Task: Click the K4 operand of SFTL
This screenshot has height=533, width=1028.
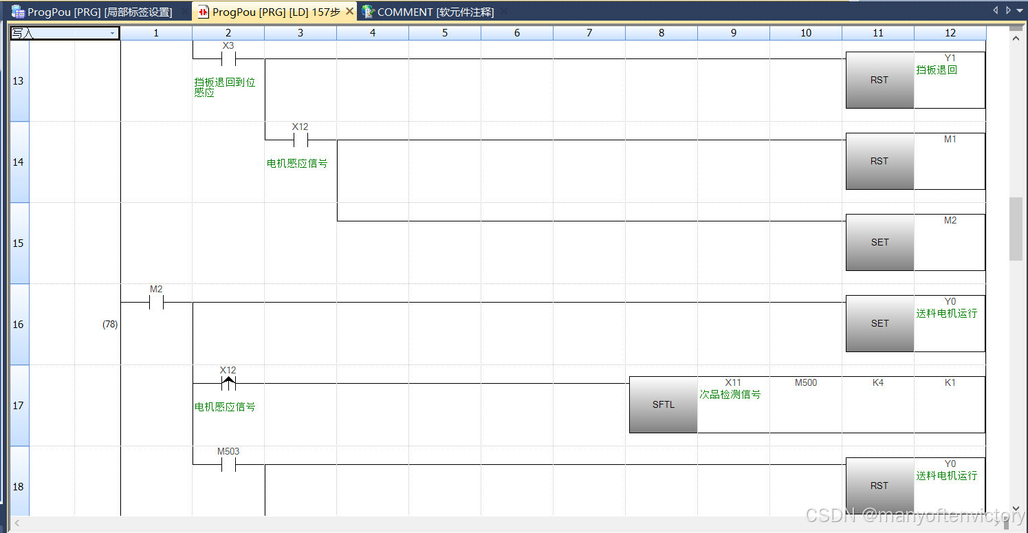Action: [x=878, y=382]
